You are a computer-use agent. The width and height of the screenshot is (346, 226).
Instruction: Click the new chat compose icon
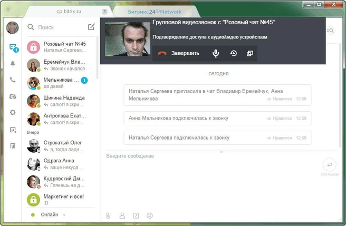click(x=91, y=27)
